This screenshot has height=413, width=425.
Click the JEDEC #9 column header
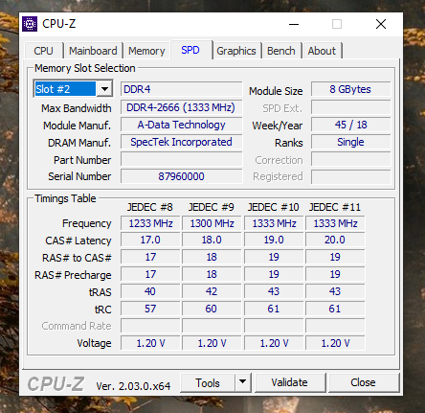pos(212,207)
